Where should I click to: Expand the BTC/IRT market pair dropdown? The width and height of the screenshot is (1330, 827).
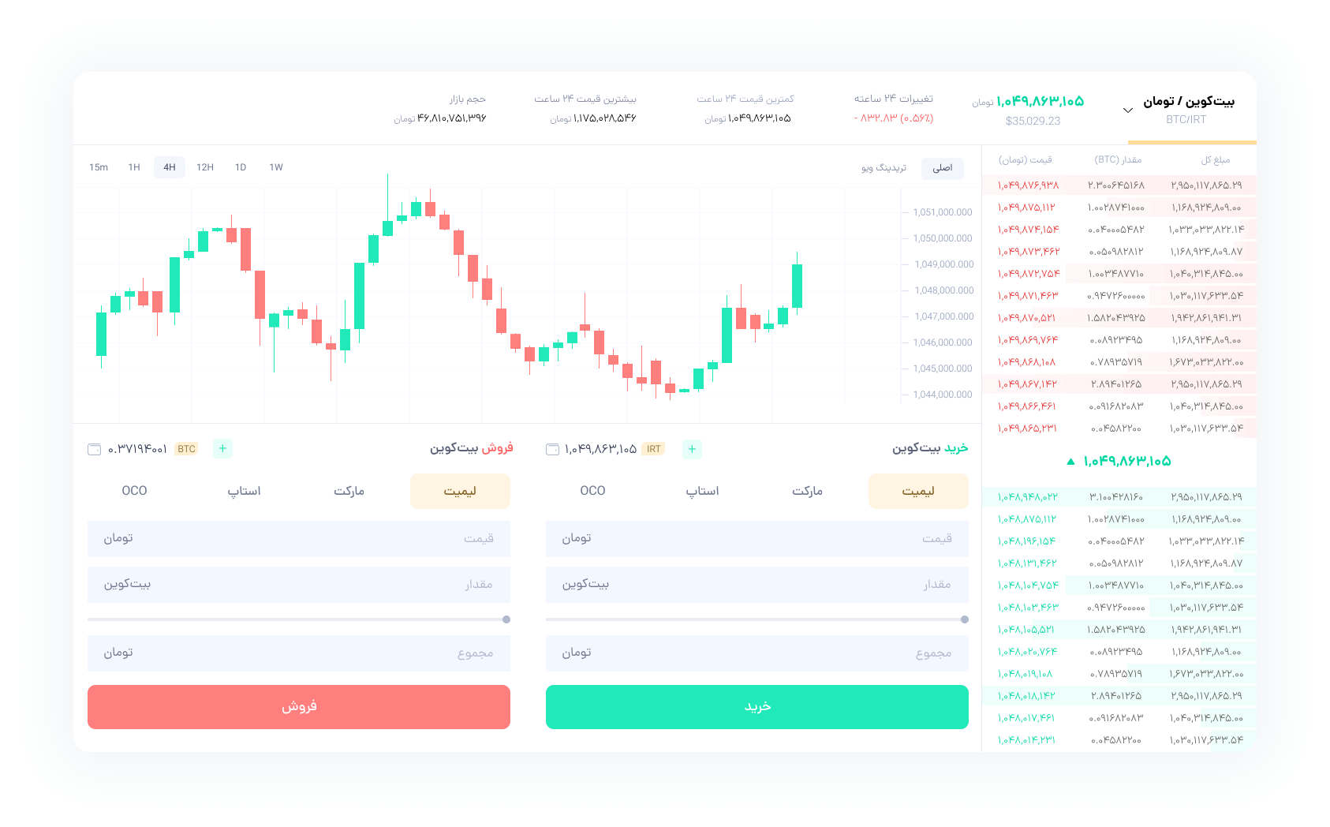(1128, 110)
